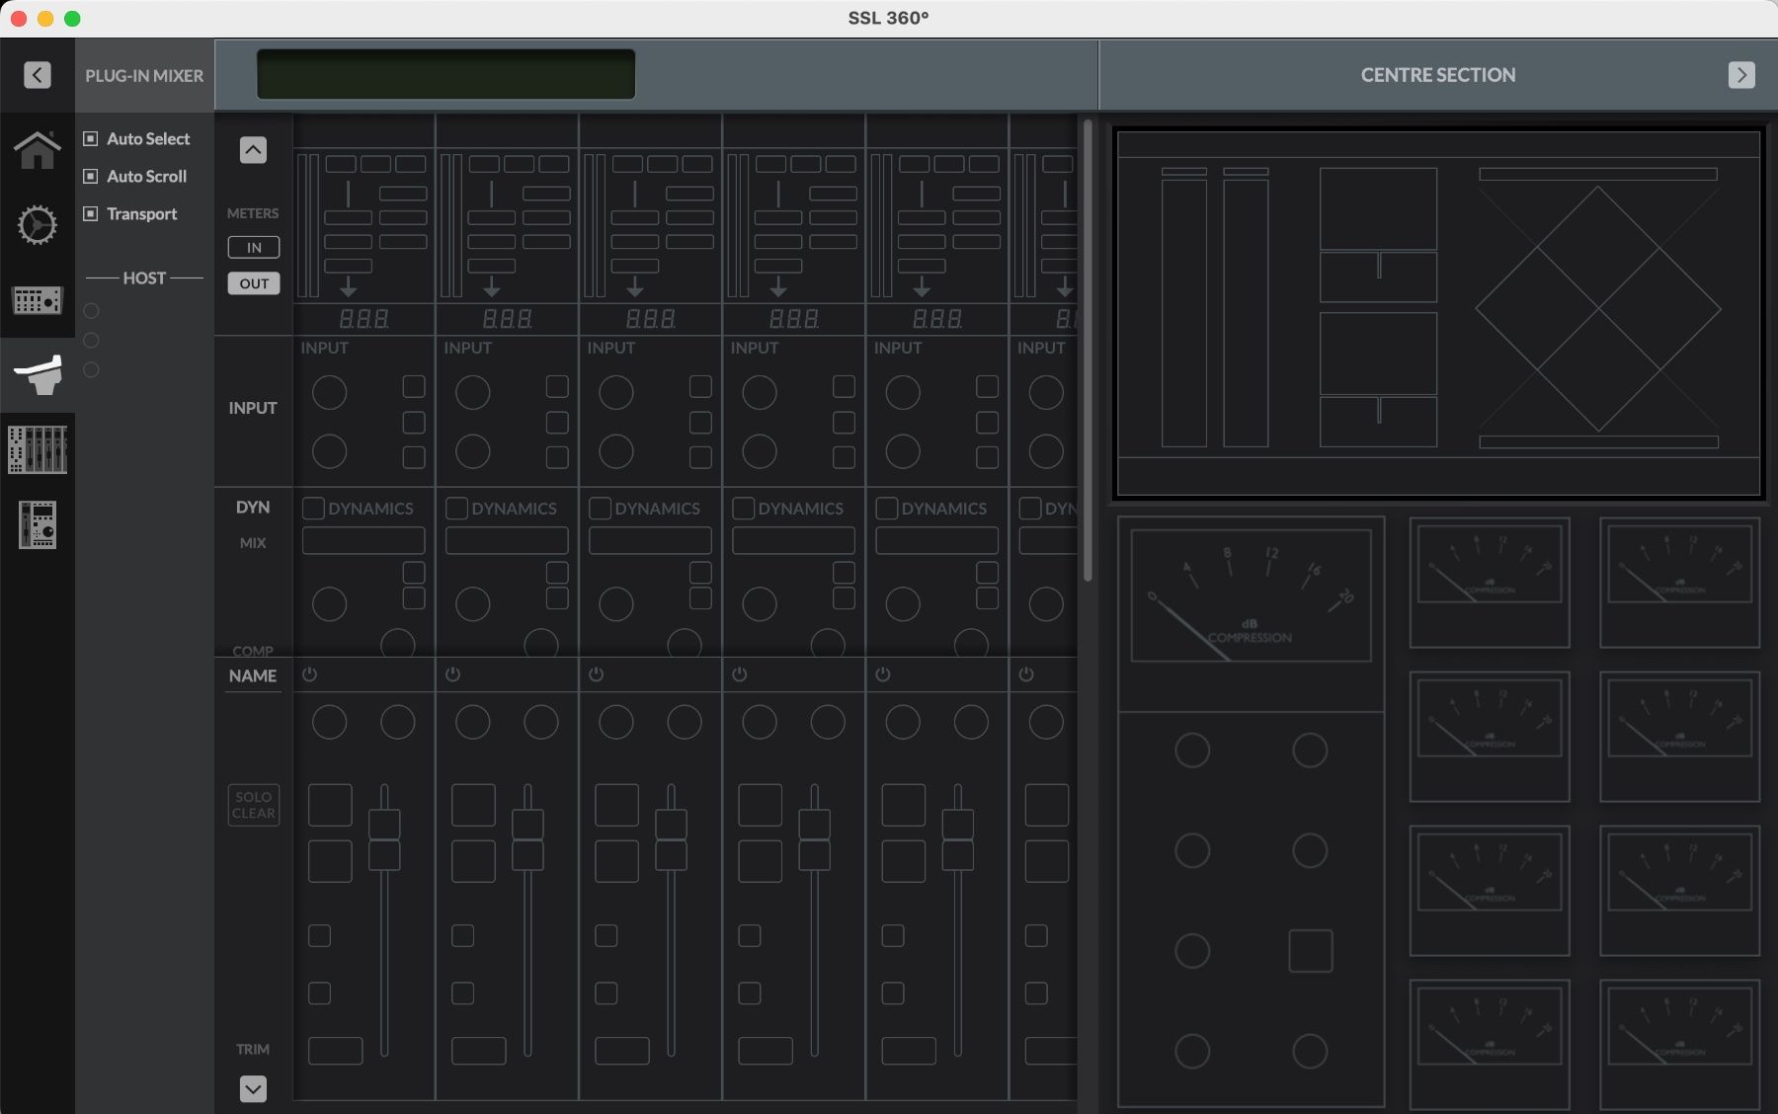The image size is (1778, 1114).
Task: Toggle the Transport checkbox
Action: click(90, 214)
